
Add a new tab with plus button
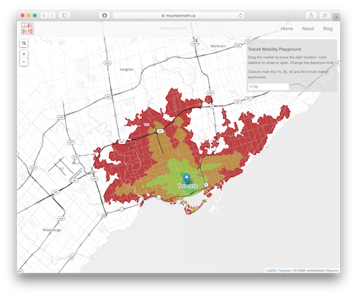(x=336, y=17)
